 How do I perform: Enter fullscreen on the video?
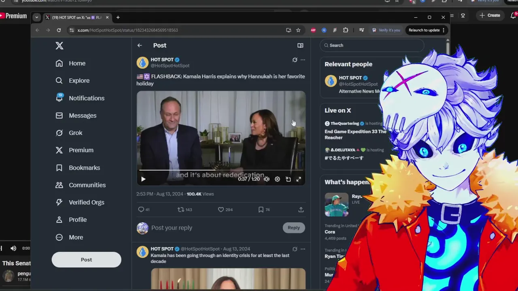tap(299, 179)
